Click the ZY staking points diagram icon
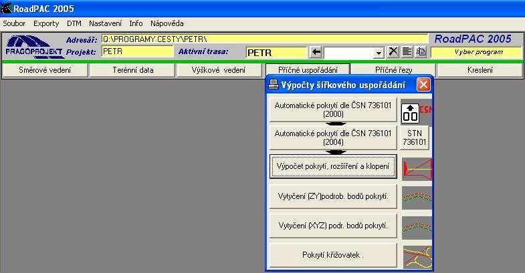Image resolution: width=525 pixels, height=273 pixels. coord(417,198)
